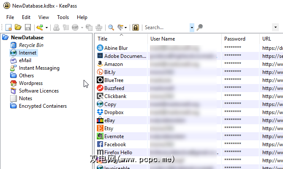283x169 pixels.
Task: Select the Adobe Documen... entry
Action: point(125,56)
